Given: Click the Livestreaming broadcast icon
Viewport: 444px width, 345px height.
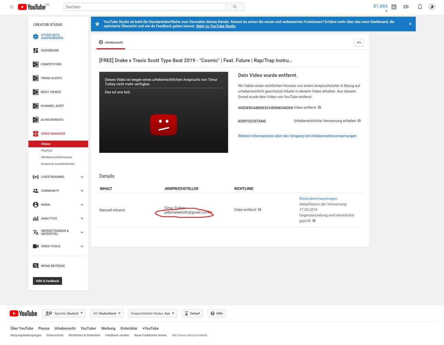Looking at the screenshot, I should 36,177.
